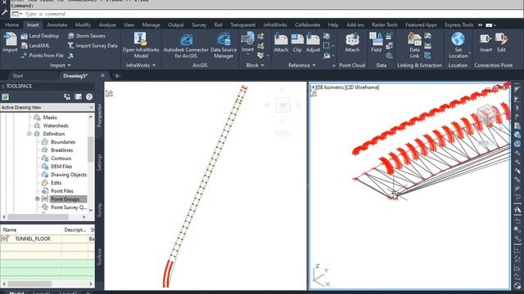Go to the Collaborate tab
Image resolution: width=524 pixels, height=294 pixels.
308,24
